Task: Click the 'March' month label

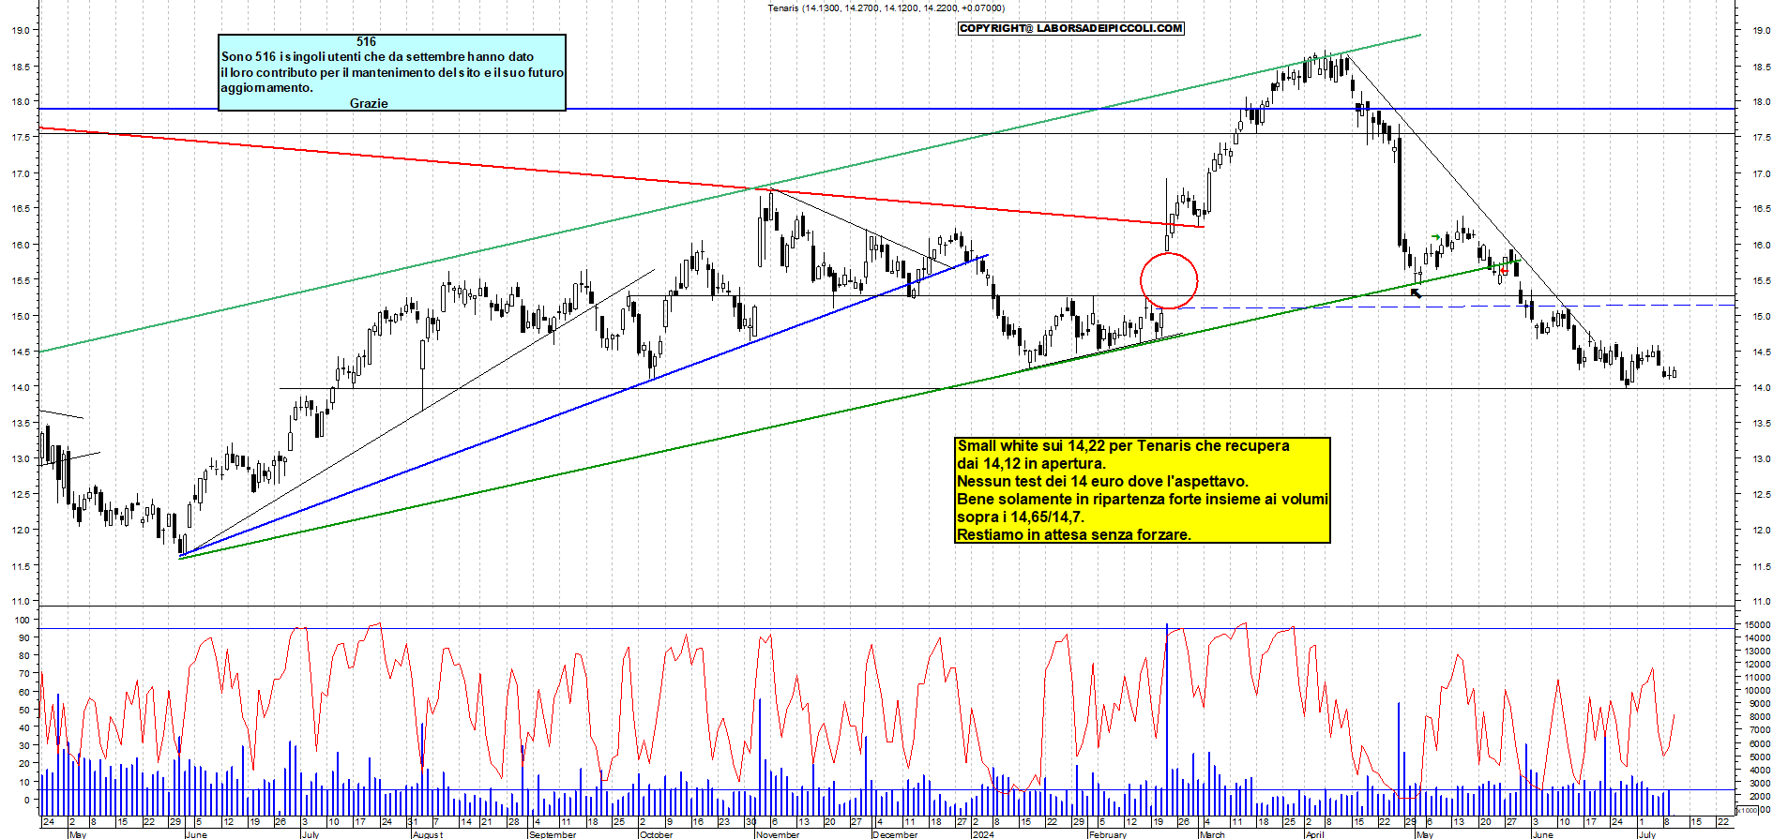Action: (1212, 834)
